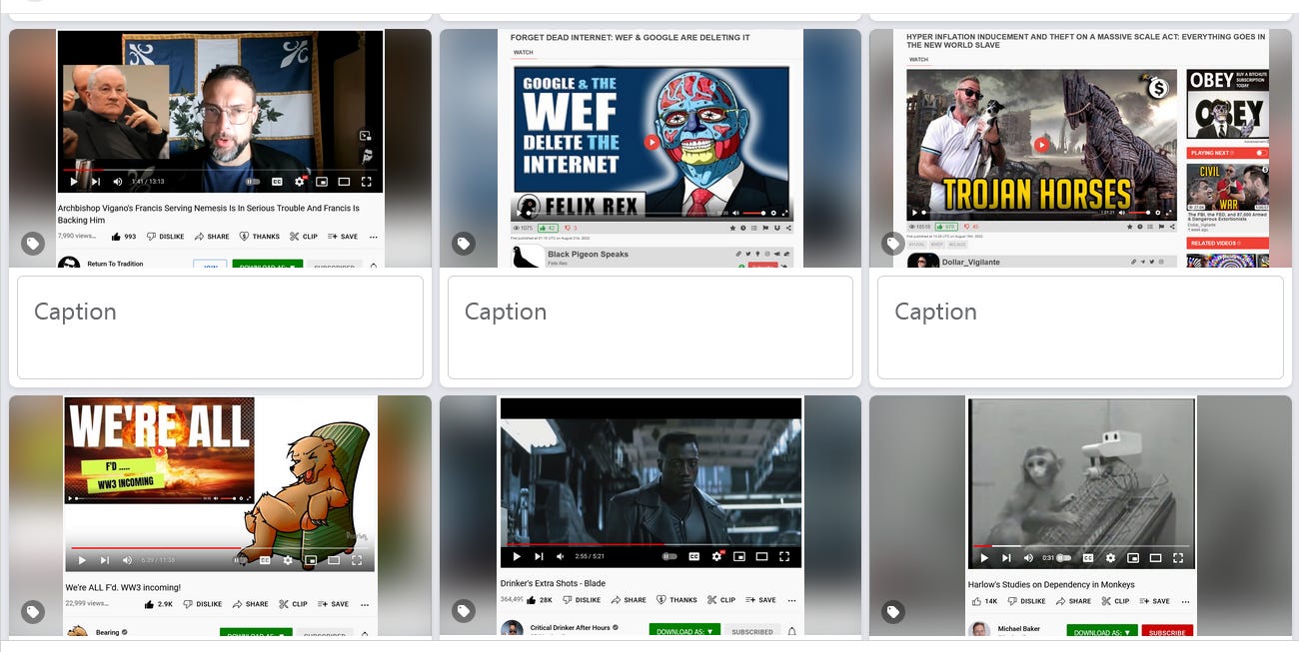Click tag icon on Archbishop Vigano image
Screen dimensions: 1299x652
click(x=33, y=244)
